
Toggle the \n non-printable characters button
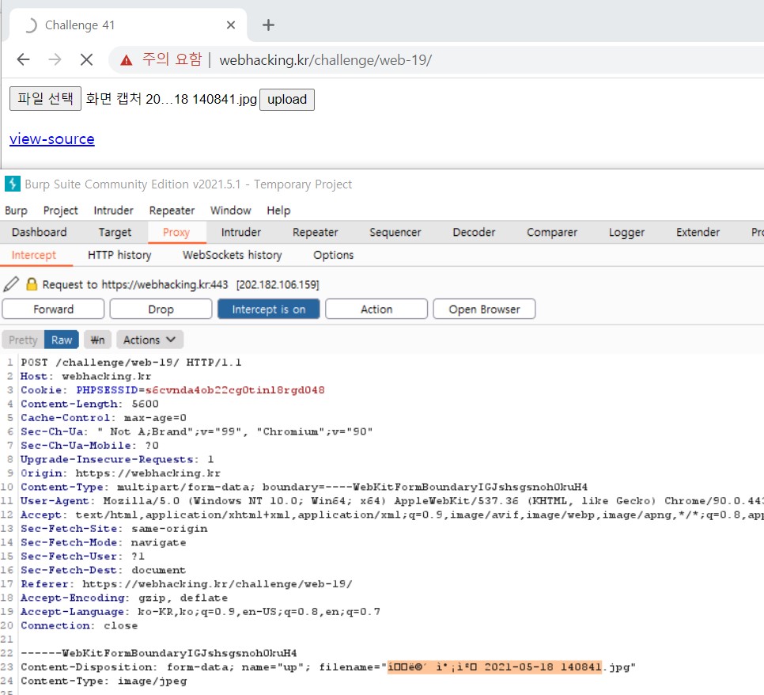tap(97, 340)
